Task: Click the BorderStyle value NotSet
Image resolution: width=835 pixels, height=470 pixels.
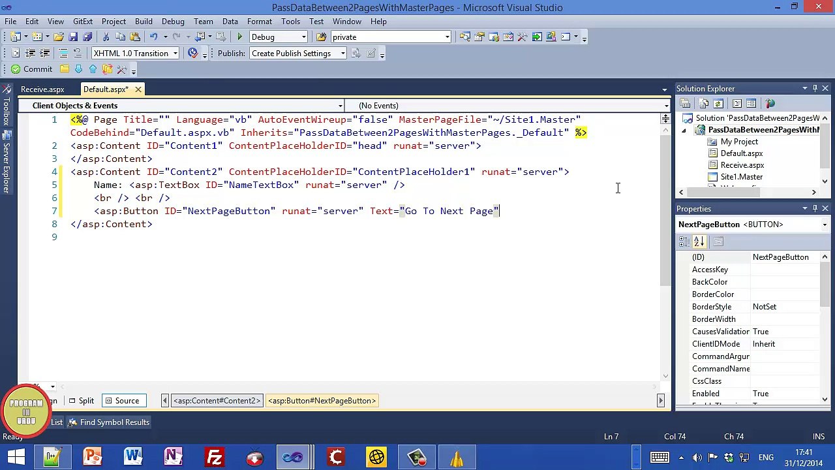Action: click(x=785, y=307)
